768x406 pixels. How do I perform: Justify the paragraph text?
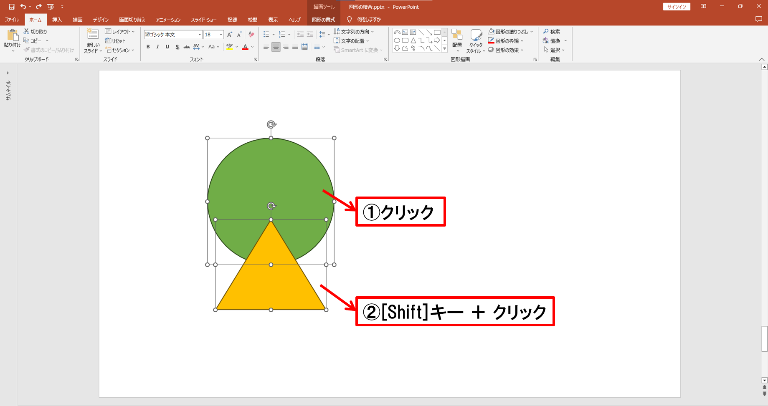pos(295,47)
